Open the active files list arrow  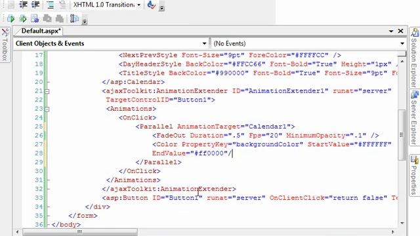(391, 31)
